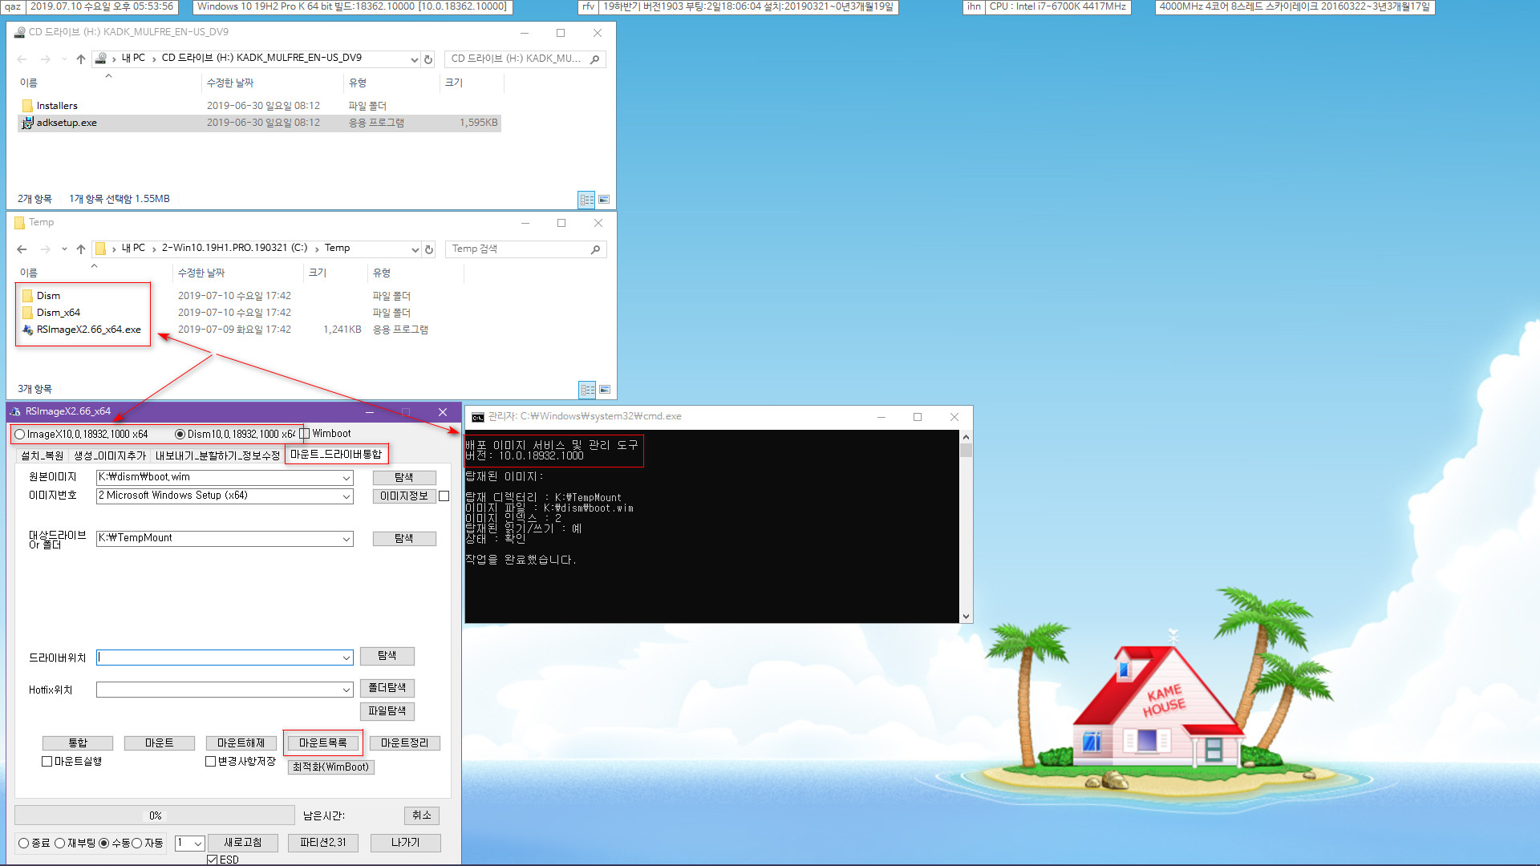Click the 마운트해제 button
The height and width of the screenshot is (866, 1540).
pyautogui.click(x=241, y=743)
